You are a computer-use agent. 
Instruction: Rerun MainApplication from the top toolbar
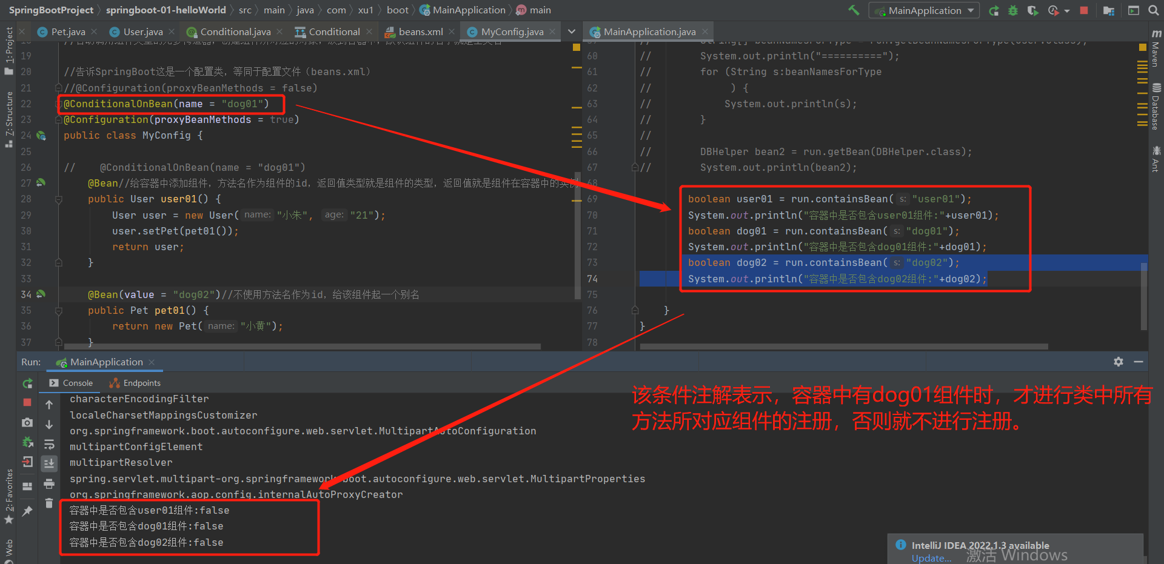click(x=994, y=10)
